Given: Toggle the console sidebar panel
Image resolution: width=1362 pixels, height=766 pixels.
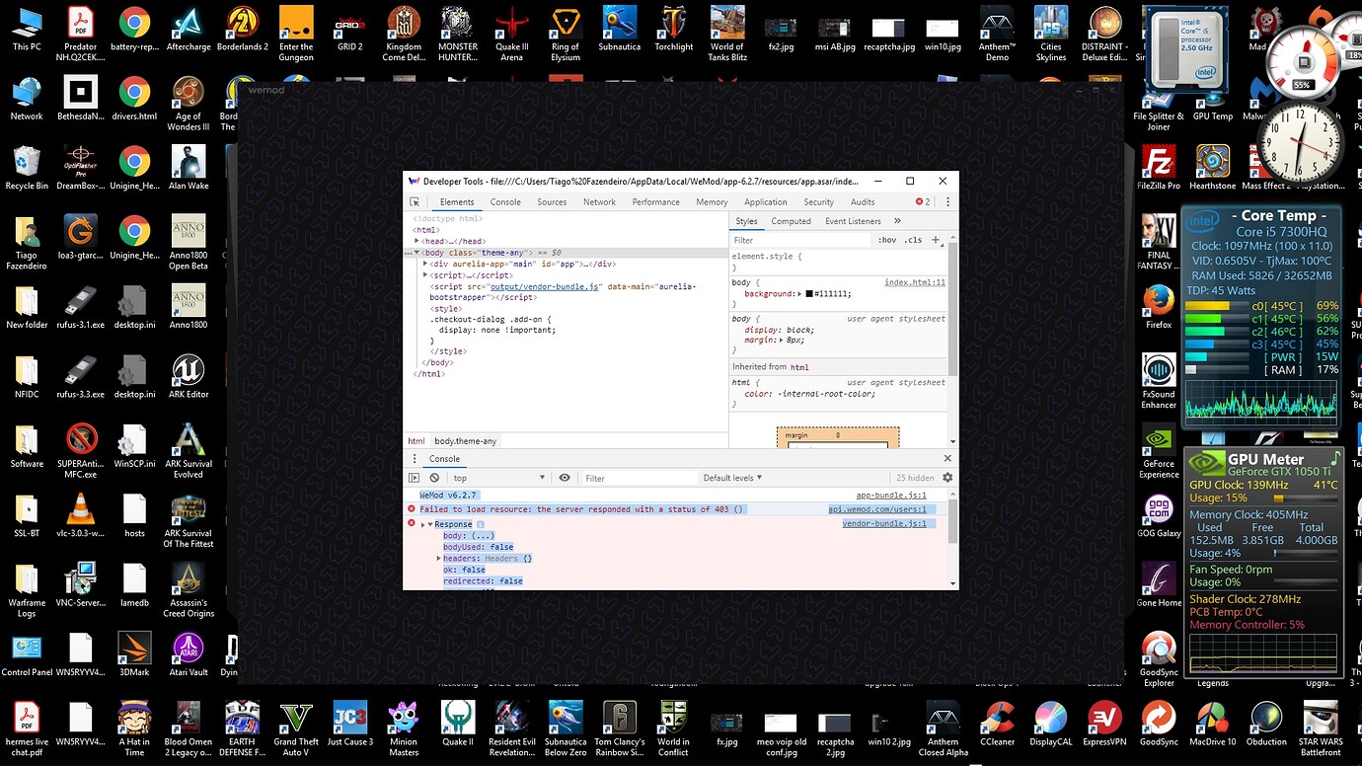Looking at the screenshot, I should coord(415,478).
